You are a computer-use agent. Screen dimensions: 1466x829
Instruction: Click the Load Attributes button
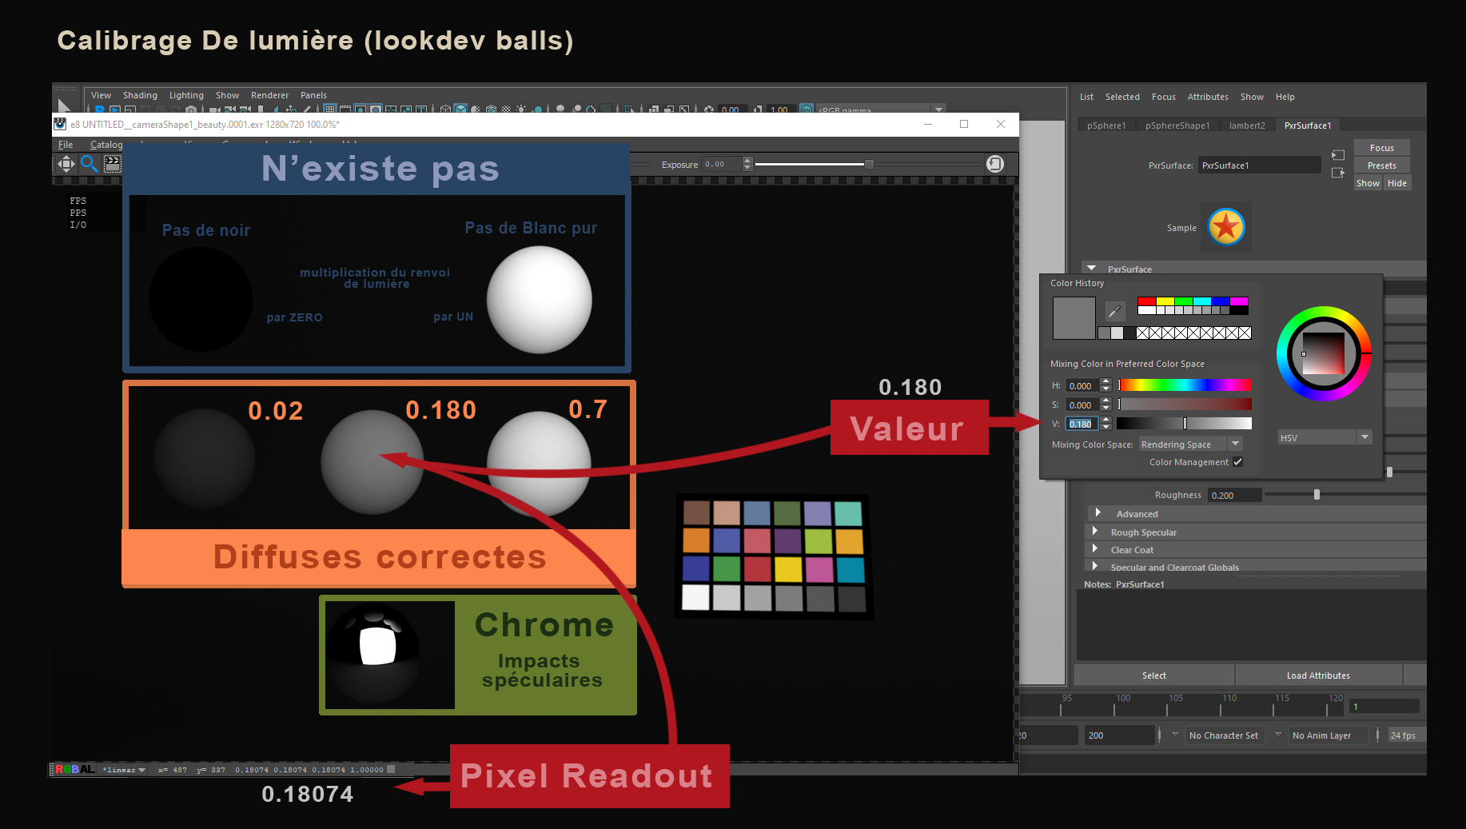click(x=1317, y=676)
